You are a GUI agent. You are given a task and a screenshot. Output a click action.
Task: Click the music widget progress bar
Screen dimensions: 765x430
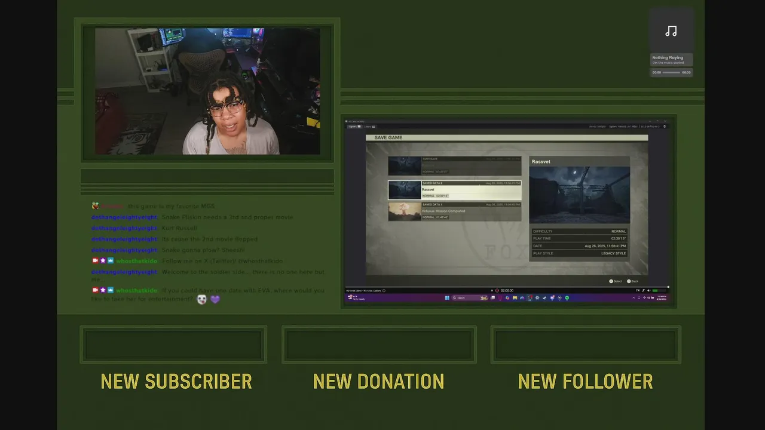671,72
